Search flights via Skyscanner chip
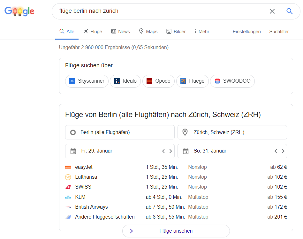 pos(87,81)
